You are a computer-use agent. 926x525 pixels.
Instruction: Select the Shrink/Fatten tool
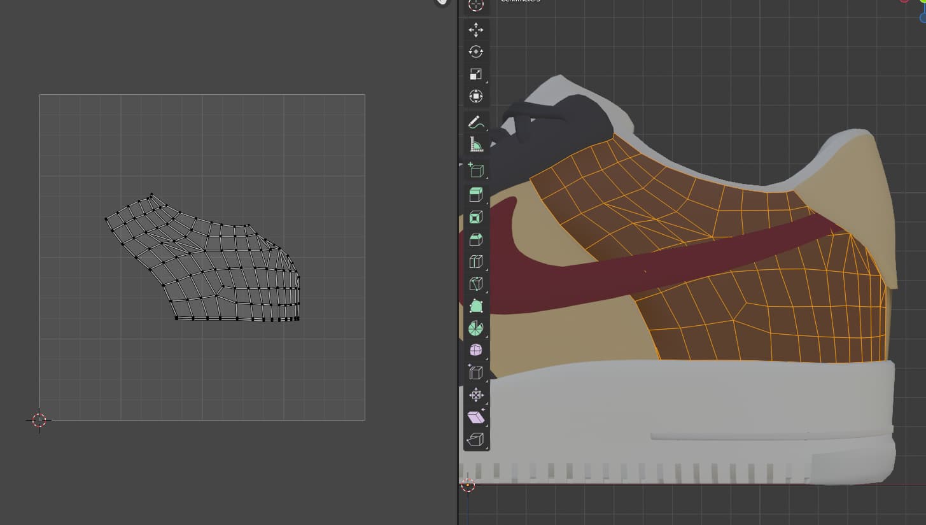(476, 395)
